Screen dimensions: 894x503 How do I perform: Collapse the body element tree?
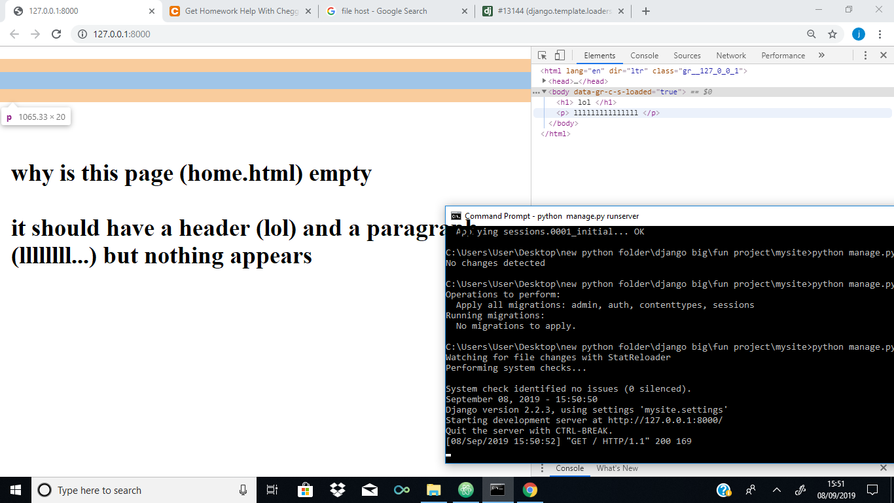point(545,92)
